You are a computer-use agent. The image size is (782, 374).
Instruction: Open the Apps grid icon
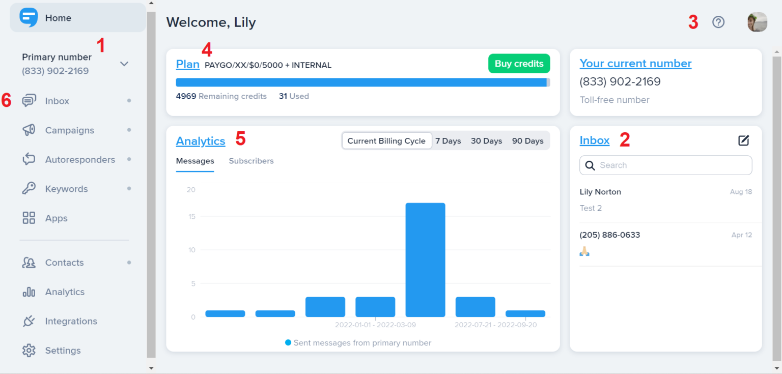tap(29, 218)
